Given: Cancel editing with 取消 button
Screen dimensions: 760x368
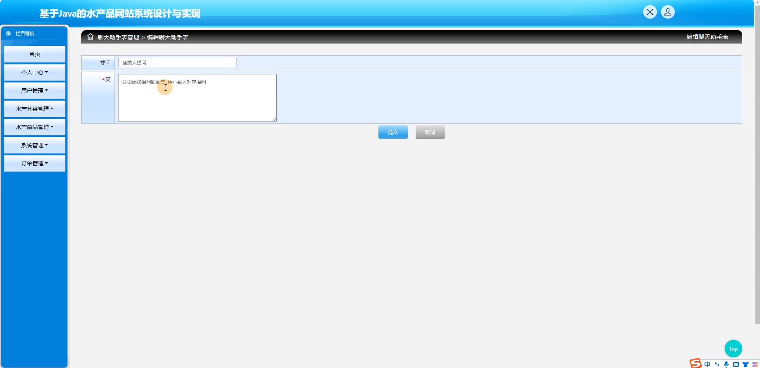Looking at the screenshot, I should (x=430, y=132).
